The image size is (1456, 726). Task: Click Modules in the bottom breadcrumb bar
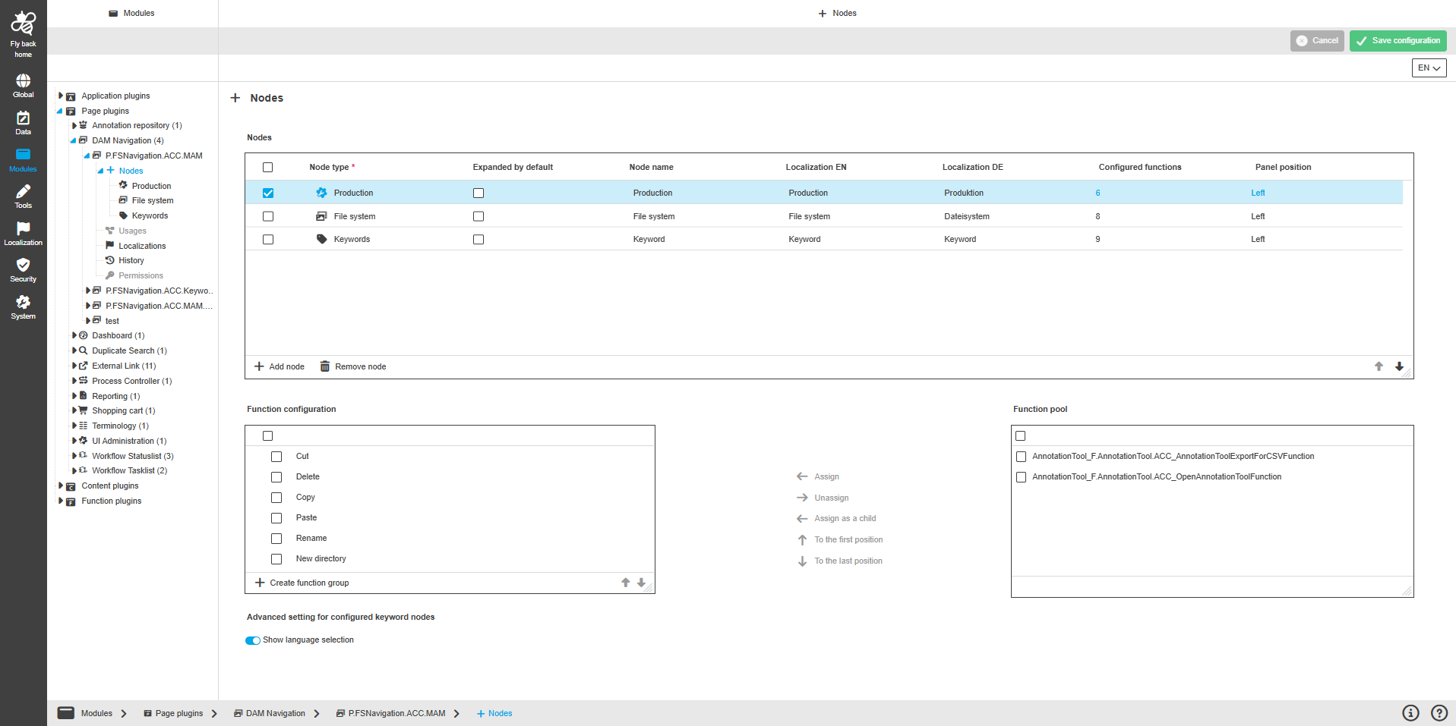pos(97,713)
